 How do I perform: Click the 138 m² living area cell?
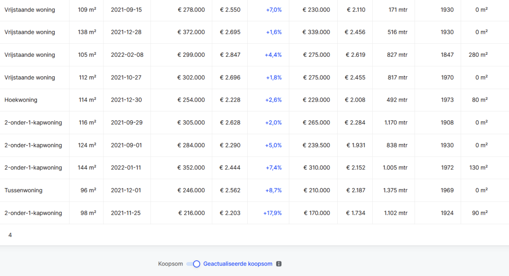tap(87, 32)
